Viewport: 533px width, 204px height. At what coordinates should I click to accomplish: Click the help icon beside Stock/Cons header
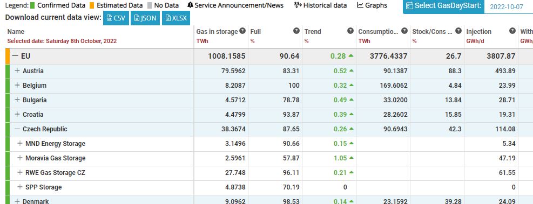[458, 31]
